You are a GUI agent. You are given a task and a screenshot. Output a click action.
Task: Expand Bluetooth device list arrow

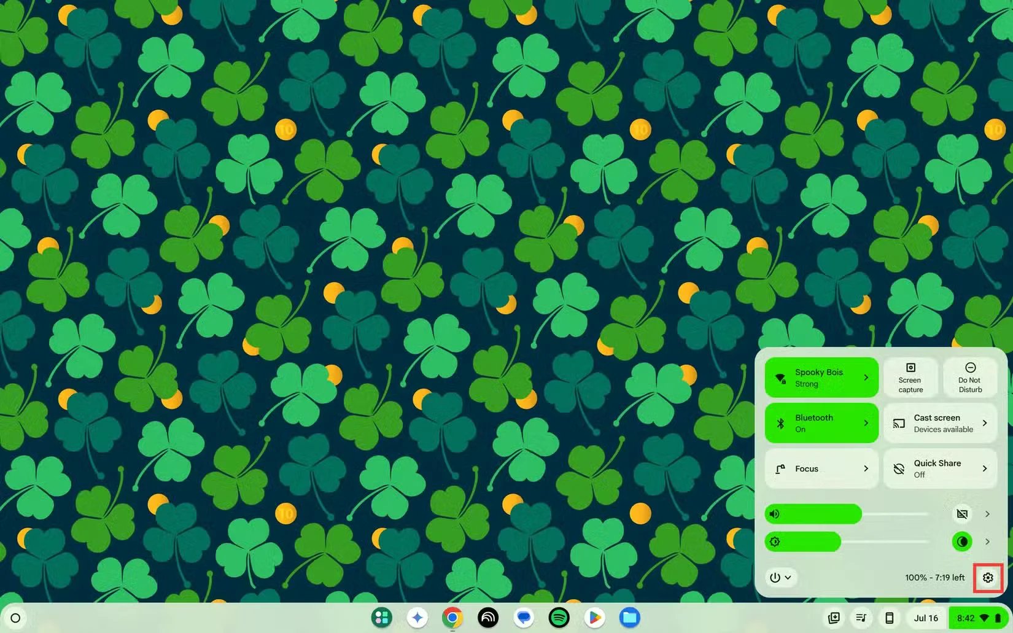pyautogui.click(x=866, y=423)
